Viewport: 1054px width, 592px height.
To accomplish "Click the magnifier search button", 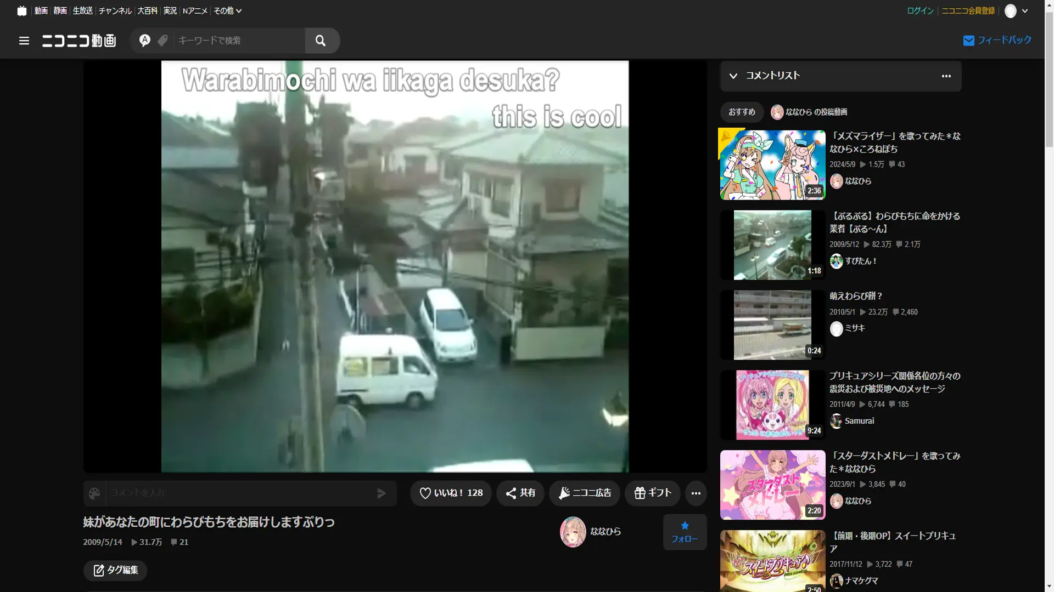I will [x=321, y=41].
